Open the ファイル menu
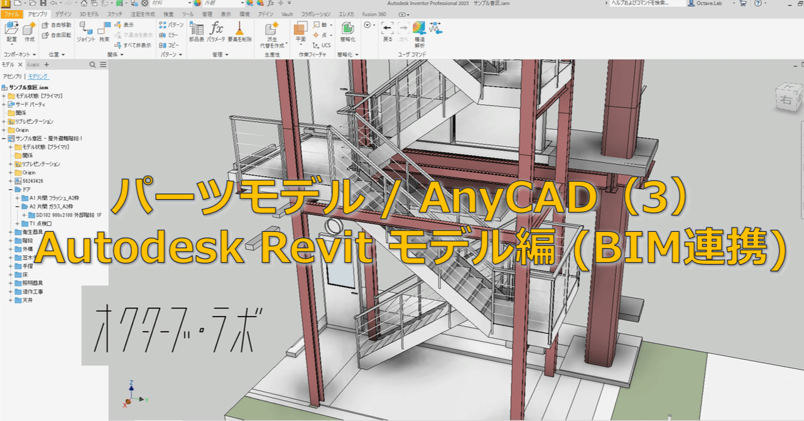This screenshot has width=804, height=421. click(x=11, y=13)
